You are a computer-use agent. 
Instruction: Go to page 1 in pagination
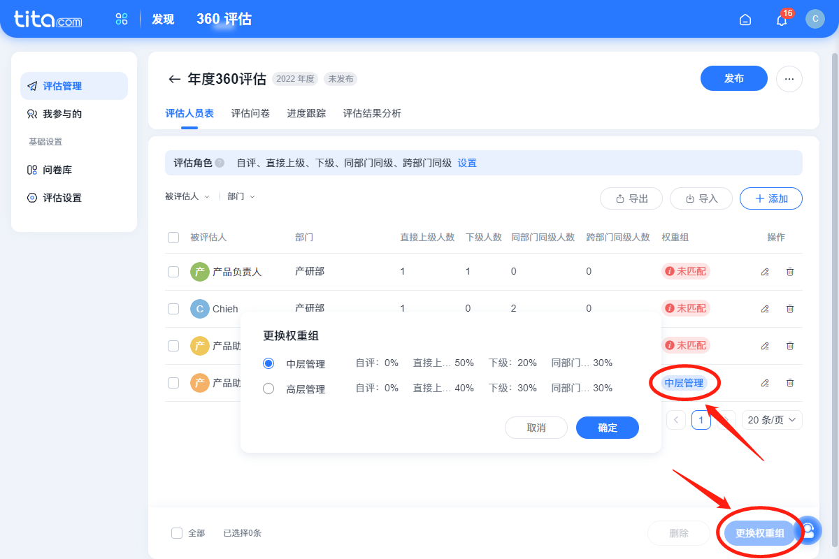(701, 420)
